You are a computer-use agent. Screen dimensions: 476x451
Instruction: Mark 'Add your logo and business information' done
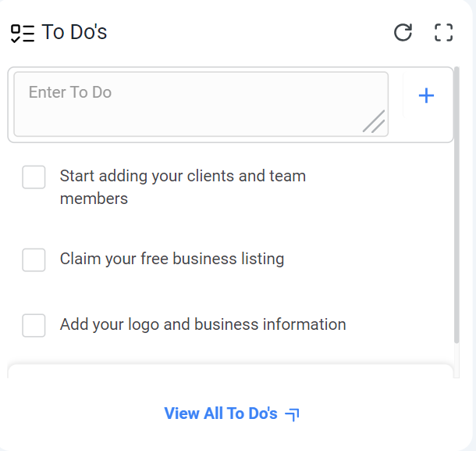34,325
